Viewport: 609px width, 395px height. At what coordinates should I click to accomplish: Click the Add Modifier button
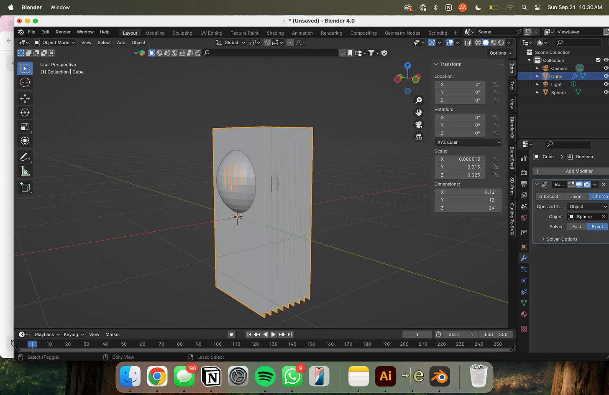pos(578,171)
